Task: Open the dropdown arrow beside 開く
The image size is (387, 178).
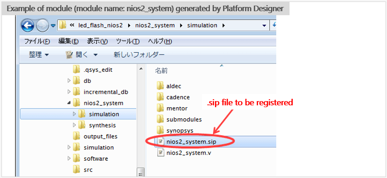Action: [x=95, y=55]
